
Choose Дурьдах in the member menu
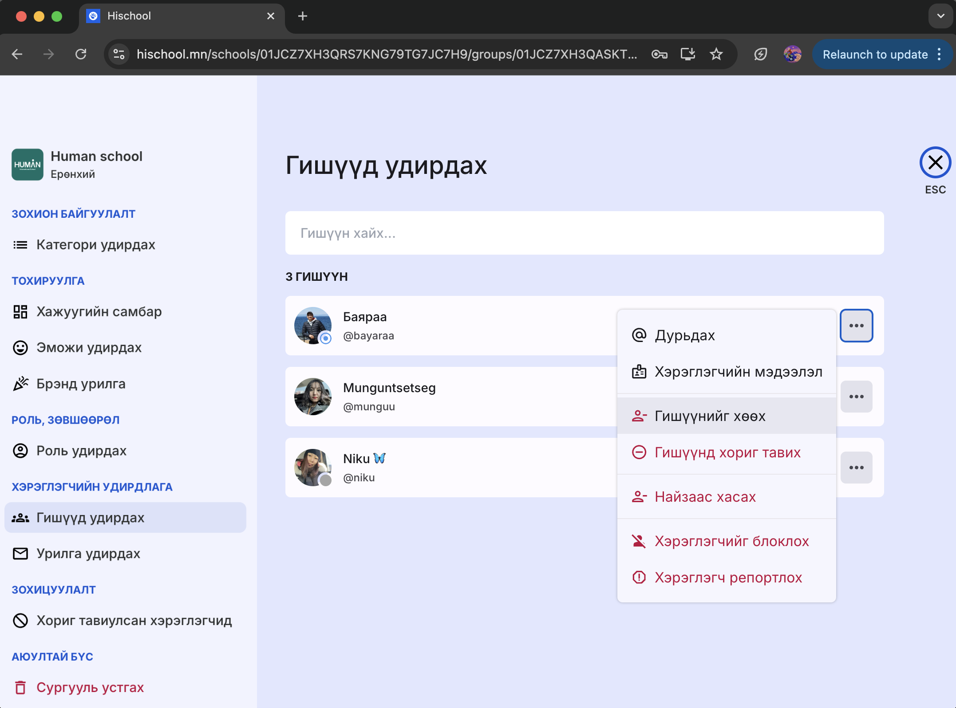[x=684, y=335]
